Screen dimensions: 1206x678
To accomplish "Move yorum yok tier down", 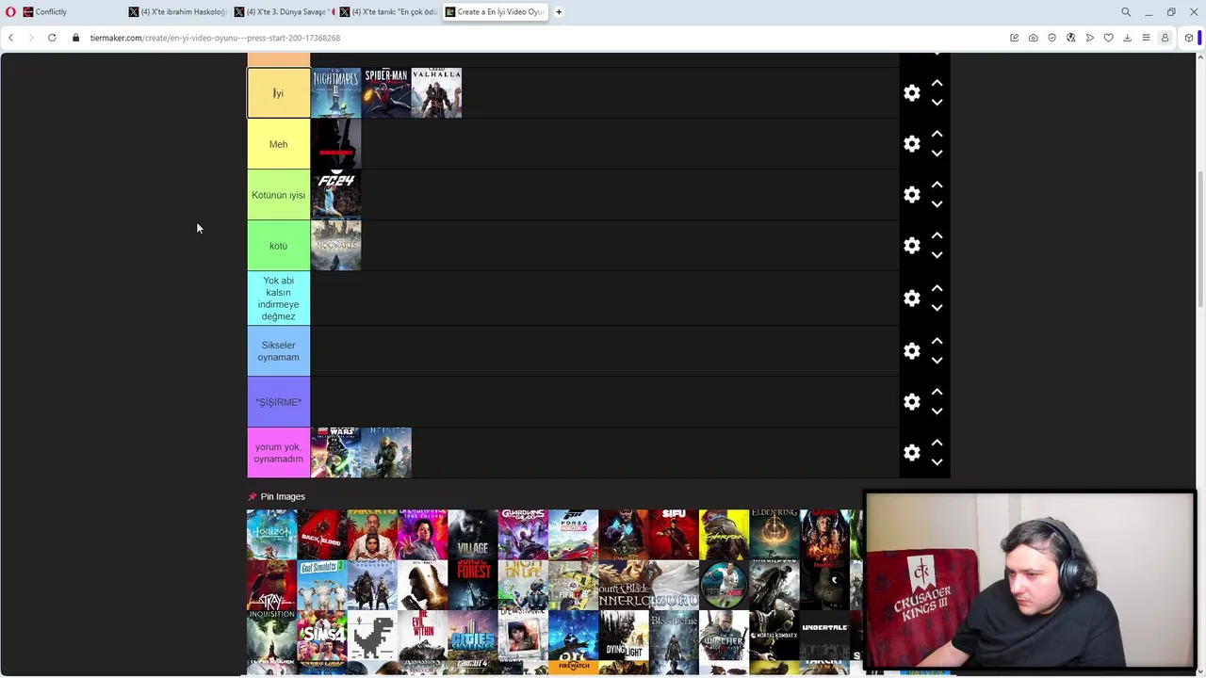I will pyautogui.click(x=937, y=462).
